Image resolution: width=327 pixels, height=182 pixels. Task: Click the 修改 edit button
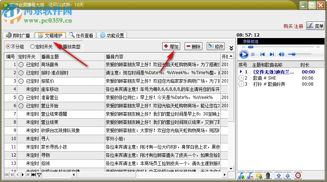(x=216, y=46)
